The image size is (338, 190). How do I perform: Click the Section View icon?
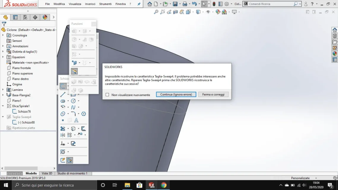point(175,12)
